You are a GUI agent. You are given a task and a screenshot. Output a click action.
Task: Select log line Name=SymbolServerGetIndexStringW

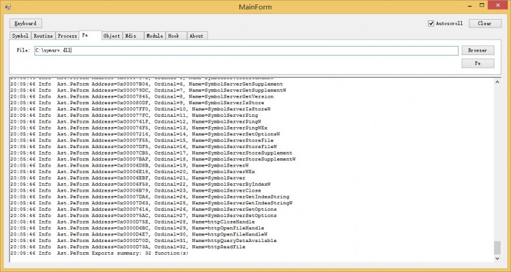coord(151,203)
